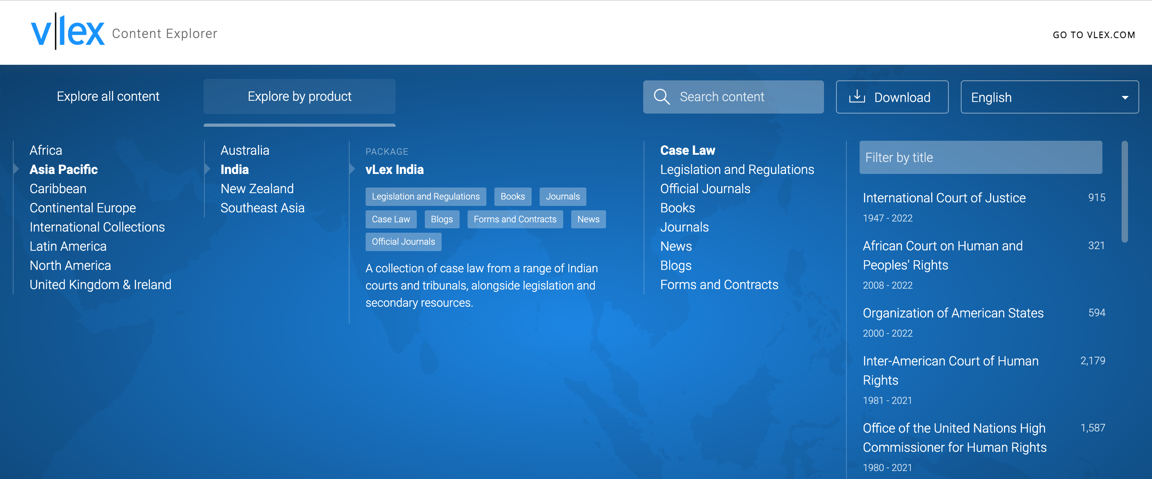Viewport: 1152px width, 479px height.
Task: Click the 1947 - 2022 date range
Action: pos(887,218)
